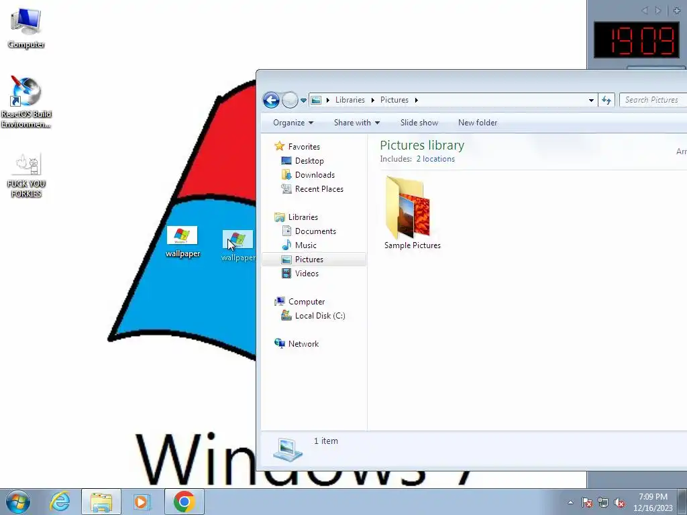The image size is (687, 515).
Task: Select Favorites in navigation pane
Action: [304, 147]
